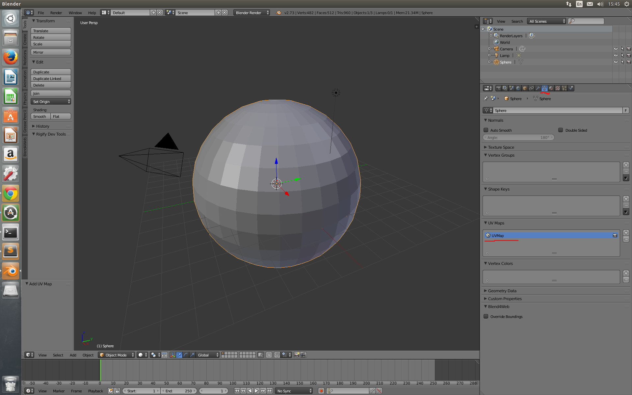The height and width of the screenshot is (395, 632).
Task: Open the World properties tab
Action: pyautogui.click(x=518, y=88)
